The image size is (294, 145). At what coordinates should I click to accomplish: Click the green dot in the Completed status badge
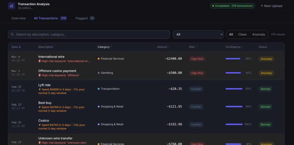click(x=213, y=6)
